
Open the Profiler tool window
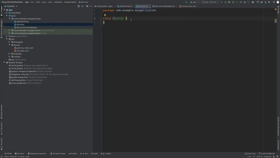[73, 154]
